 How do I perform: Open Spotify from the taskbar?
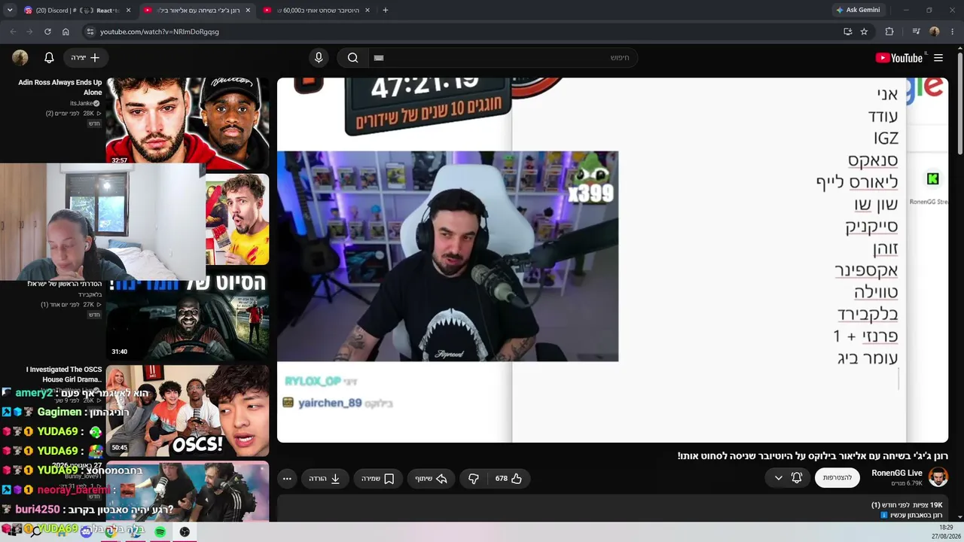[160, 531]
